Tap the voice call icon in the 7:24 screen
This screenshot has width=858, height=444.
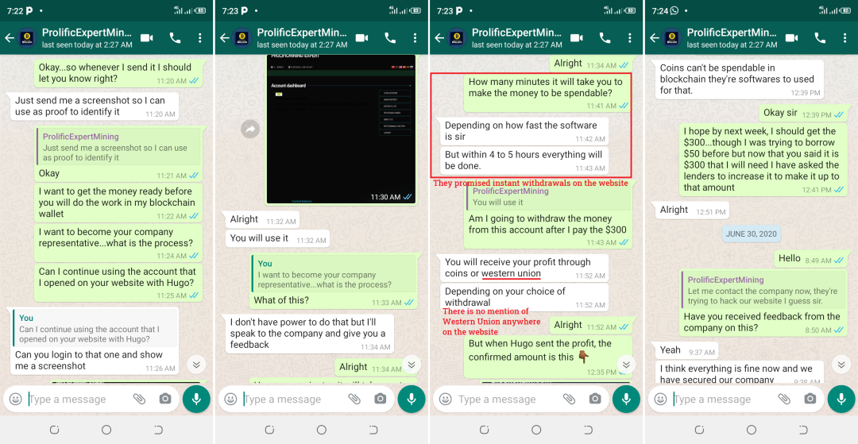coord(820,38)
